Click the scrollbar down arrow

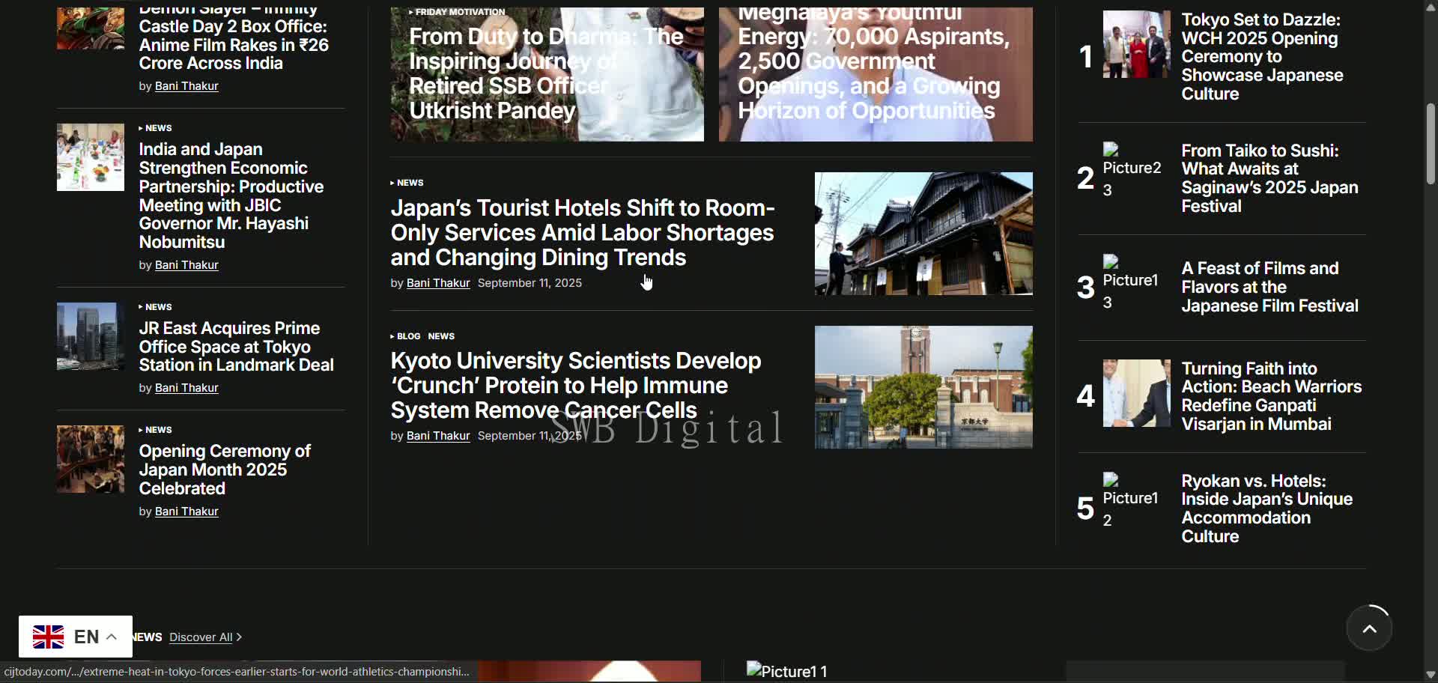click(1429, 675)
